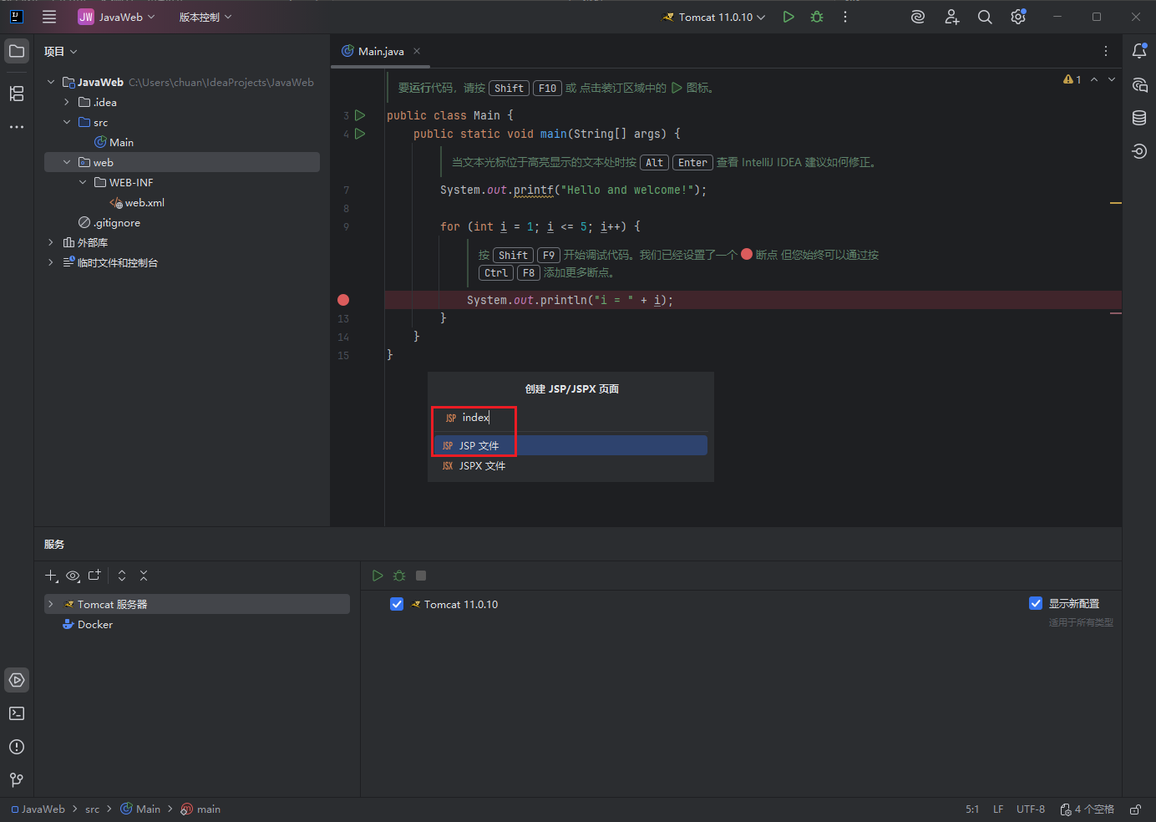Expand the 临时文件和控制台 node
1156x822 pixels.
tap(51, 262)
